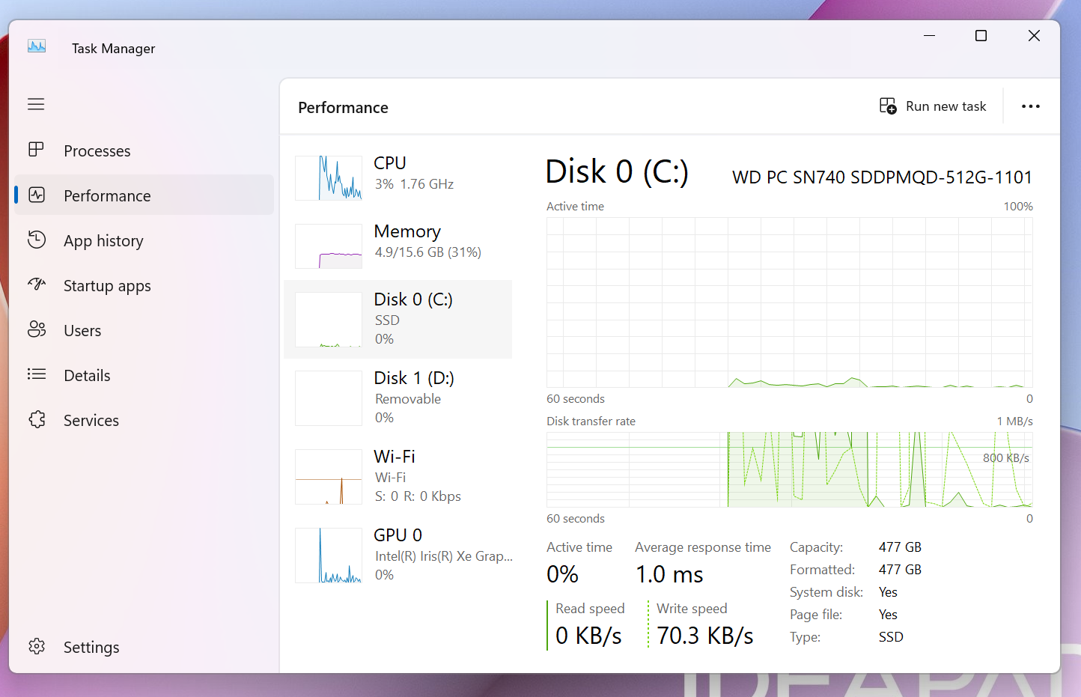This screenshot has width=1081, height=697.
Task: Click the App history clock icon
Action: (x=37, y=240)
